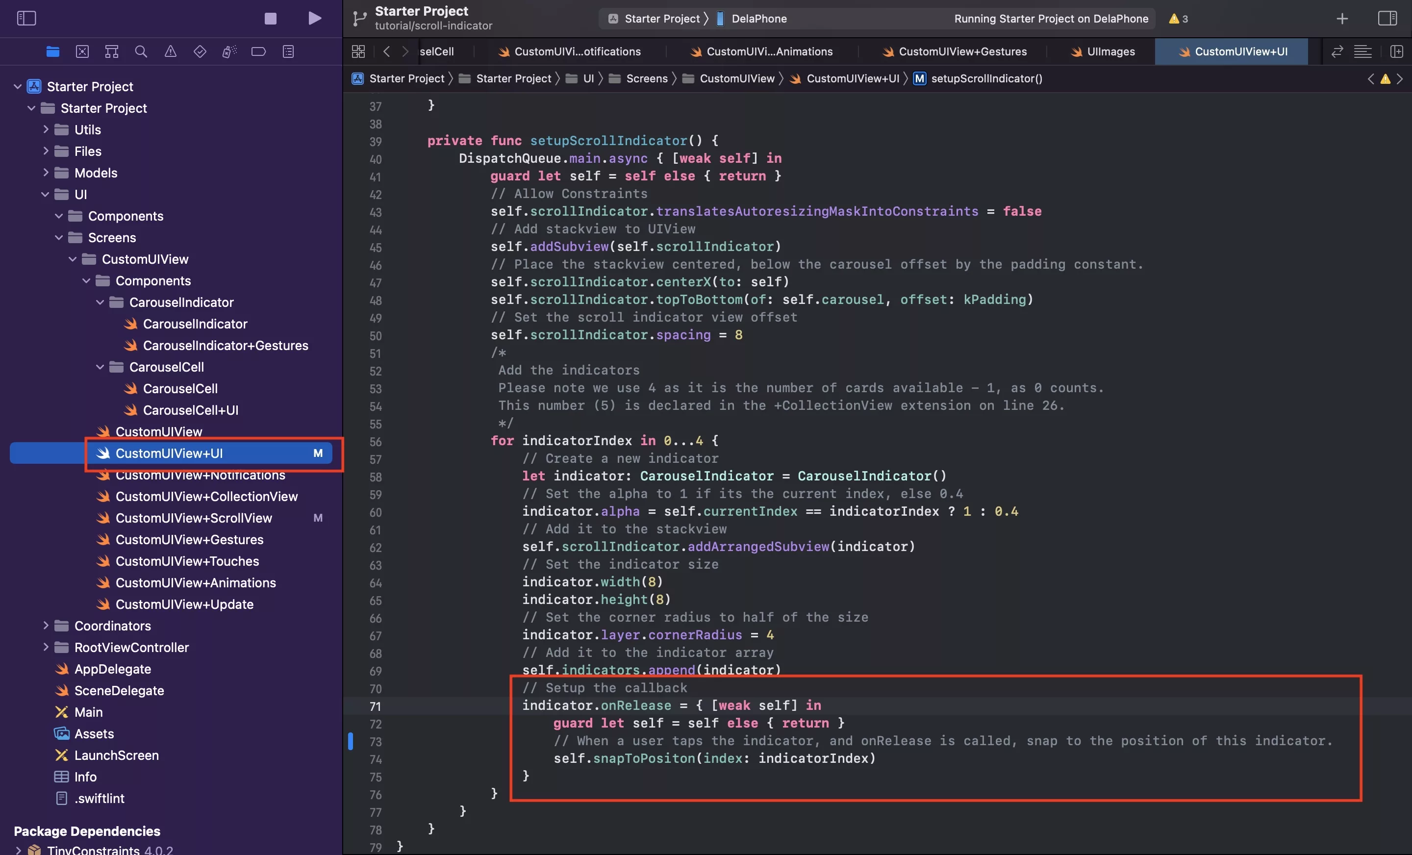Open the Test navigator diamond icon
Screen dimensions: 1412x855
click(200, 51)
